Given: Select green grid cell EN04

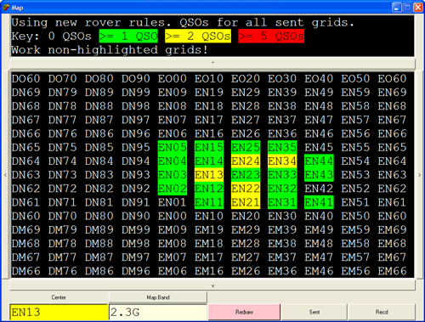Looking at the screenshot, I should click(173, 161).
